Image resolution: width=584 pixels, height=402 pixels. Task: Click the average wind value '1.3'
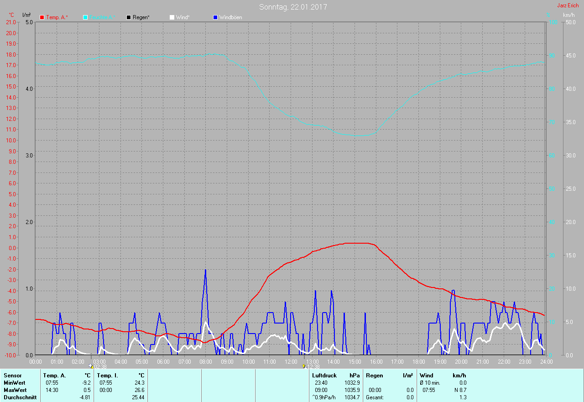coord(463,397)
